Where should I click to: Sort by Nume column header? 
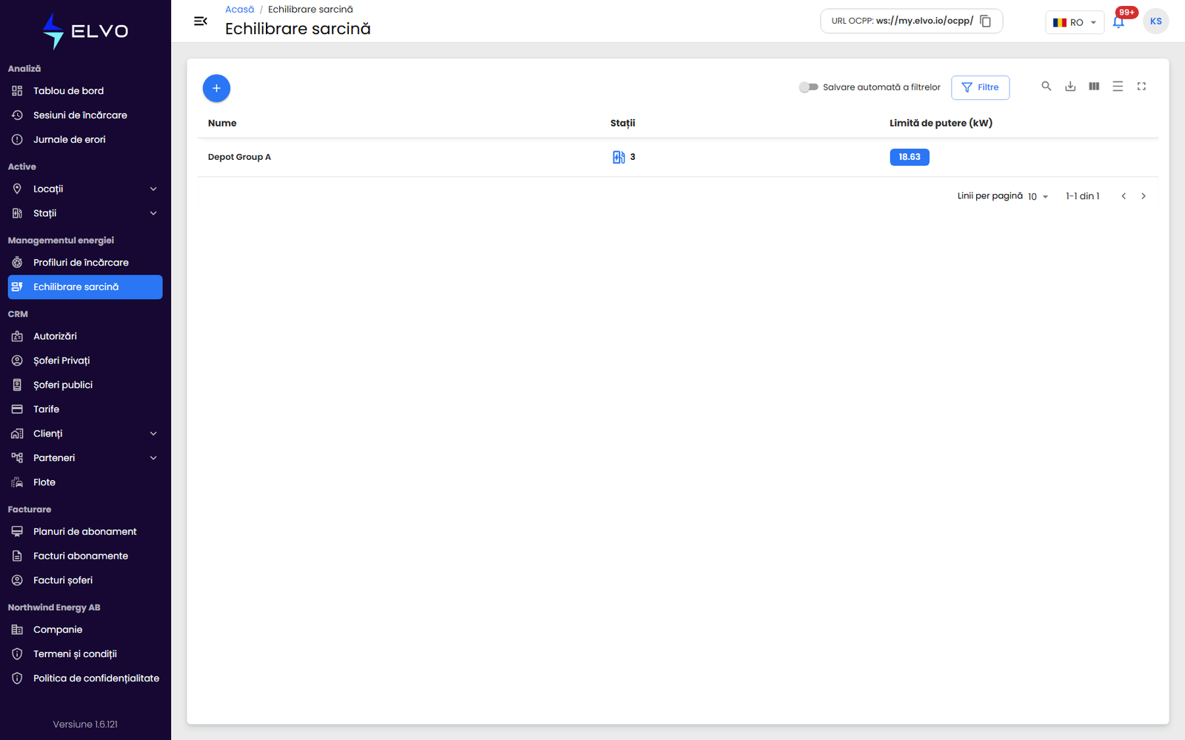pos(222,123)
